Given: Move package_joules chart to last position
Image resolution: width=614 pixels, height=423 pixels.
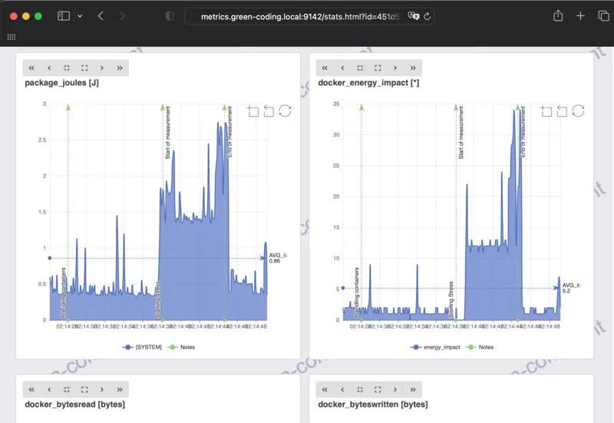Looking at the screenshot, I should coord(120,68).
